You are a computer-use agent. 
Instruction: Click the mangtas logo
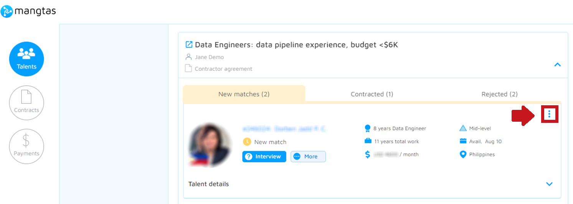28,11
